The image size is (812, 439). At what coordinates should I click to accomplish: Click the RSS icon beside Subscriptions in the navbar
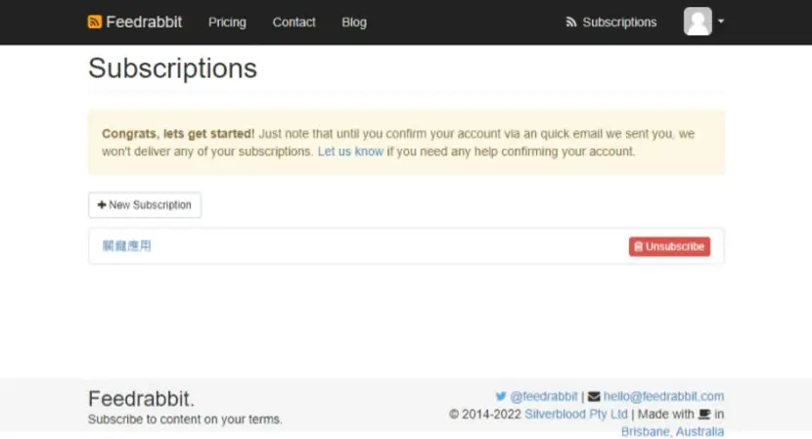(571, 22)
